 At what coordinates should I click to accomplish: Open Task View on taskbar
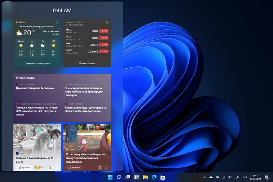pos(128,177)
